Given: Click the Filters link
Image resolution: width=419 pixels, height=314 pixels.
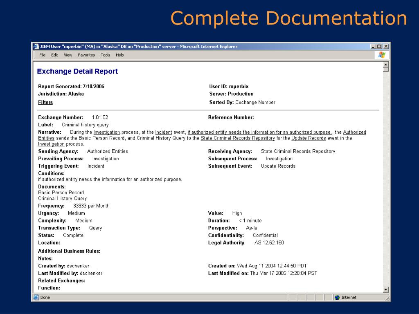Looking at the screenshot, I should pyautogui.click(x=45, y=102).
